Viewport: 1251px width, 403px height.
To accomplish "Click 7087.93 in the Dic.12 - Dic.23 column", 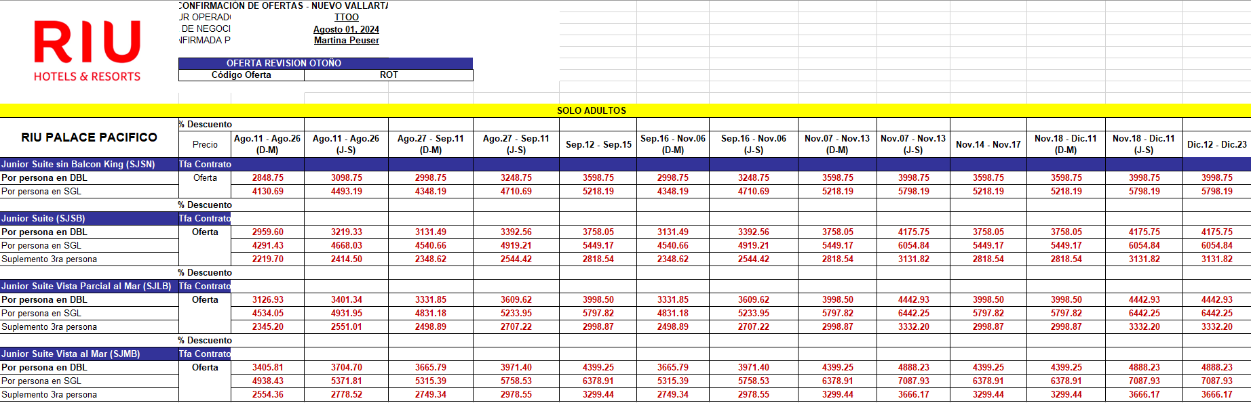I will click(1217, 381).
